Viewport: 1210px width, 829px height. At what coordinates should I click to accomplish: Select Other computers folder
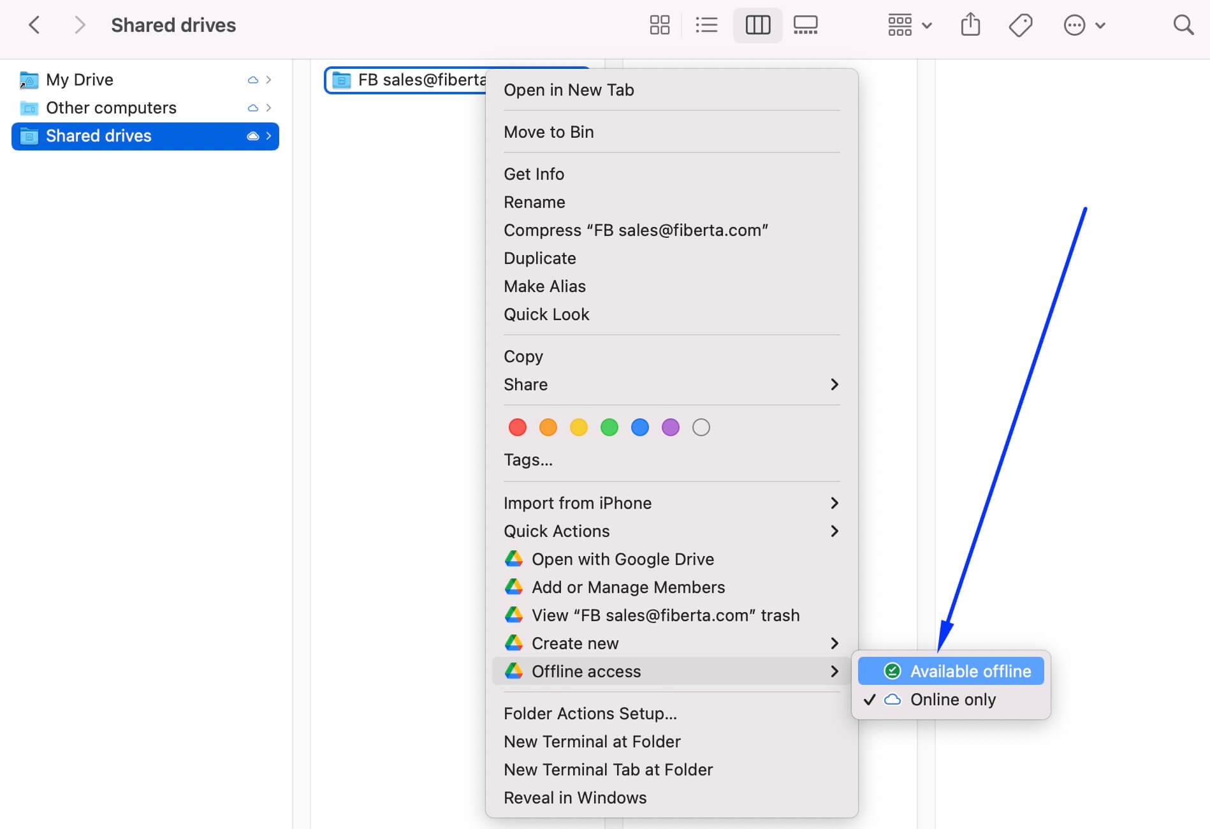point(145,108)
